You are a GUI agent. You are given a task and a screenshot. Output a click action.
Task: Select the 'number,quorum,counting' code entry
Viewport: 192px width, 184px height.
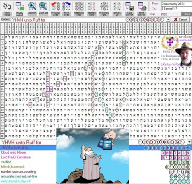(x=18, y=172)
